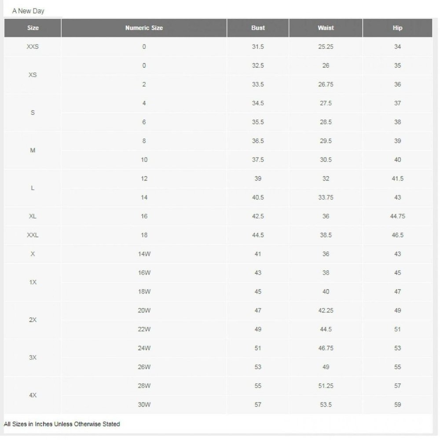Click the Bust column header
The height and width of the screenshot is (440, 440).
coord(258,28)
